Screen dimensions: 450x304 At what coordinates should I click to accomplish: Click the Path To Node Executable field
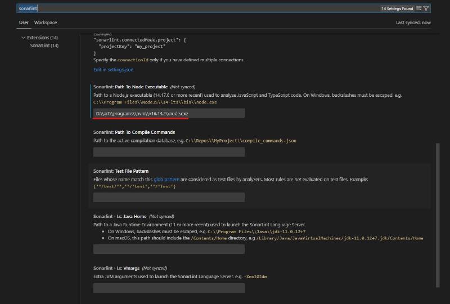pos(169,113)
